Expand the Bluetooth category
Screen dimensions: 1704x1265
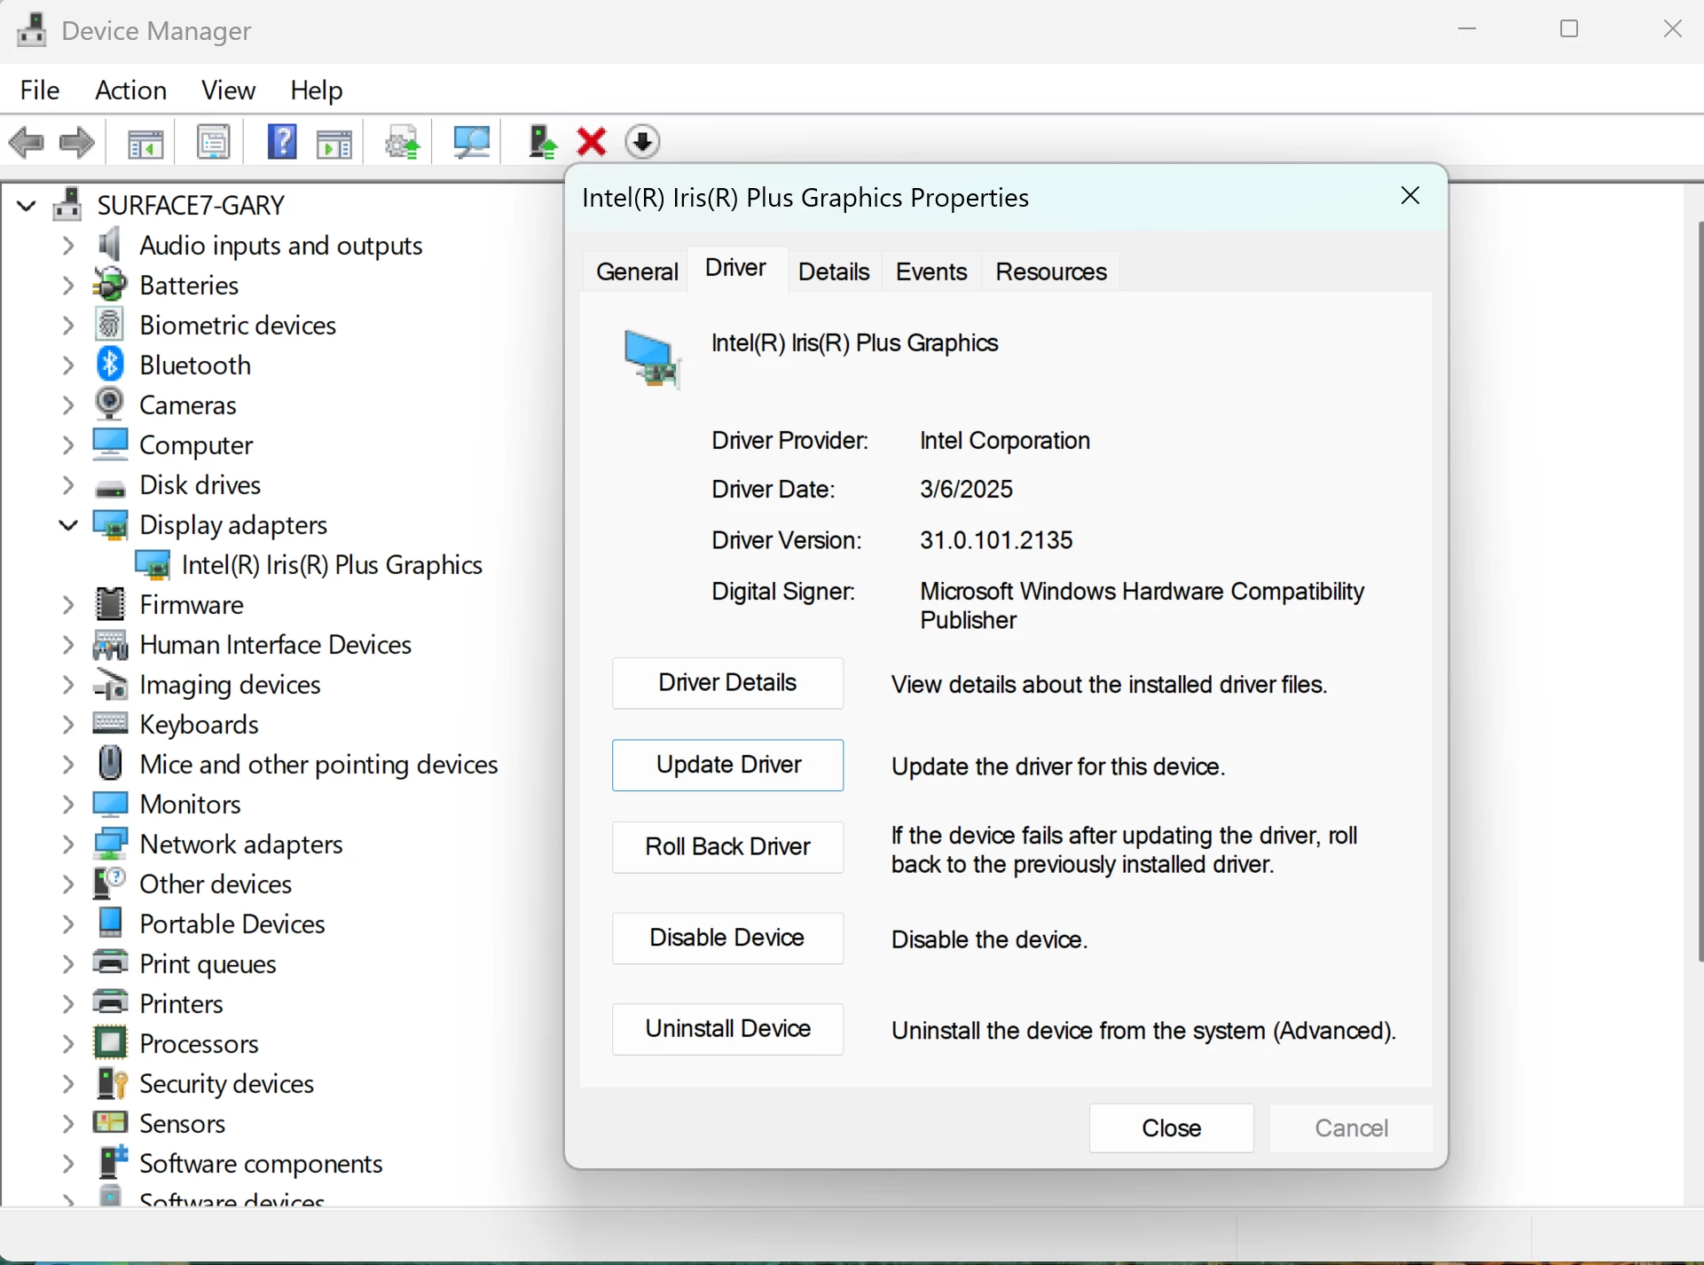[68, 365]
